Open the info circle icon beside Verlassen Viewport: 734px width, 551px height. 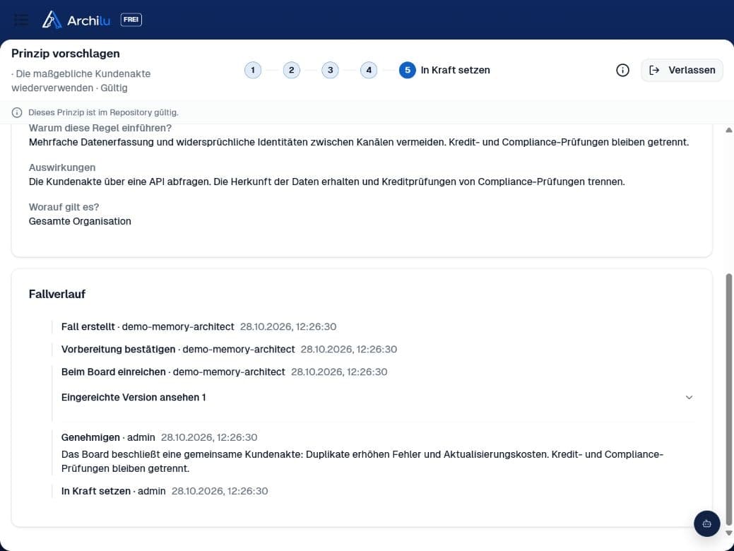coord(622,70)
